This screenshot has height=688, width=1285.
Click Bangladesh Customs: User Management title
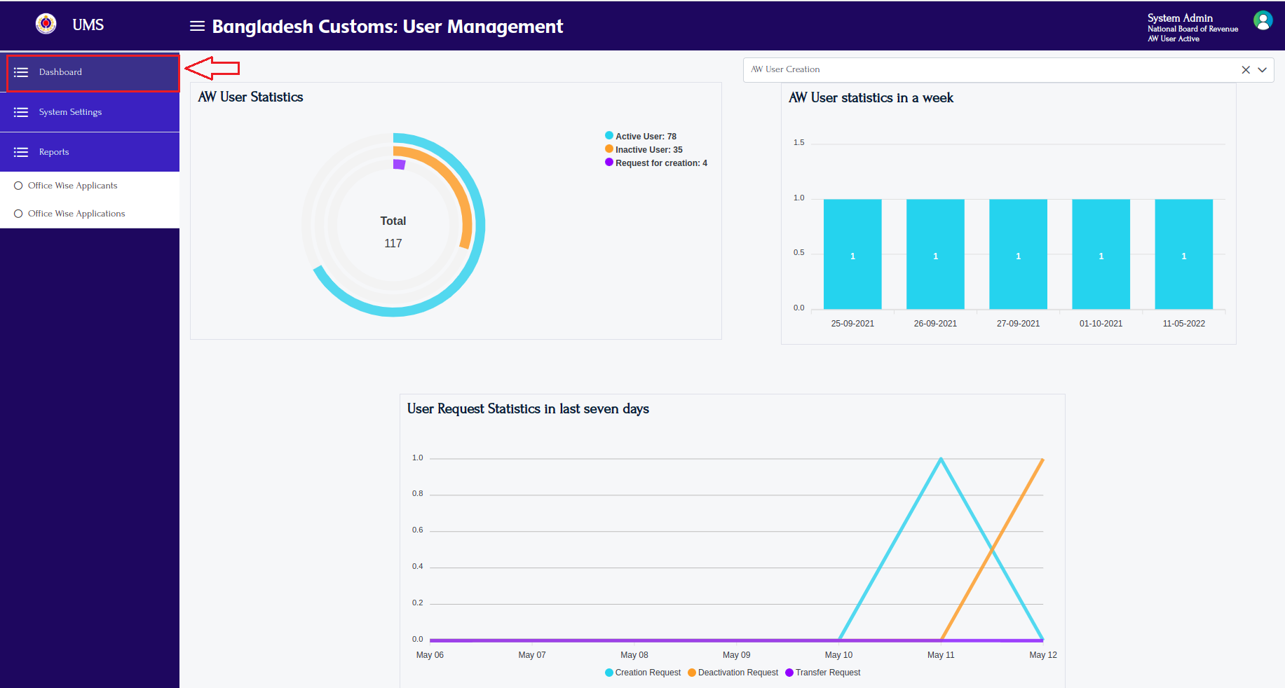[388, 27]
